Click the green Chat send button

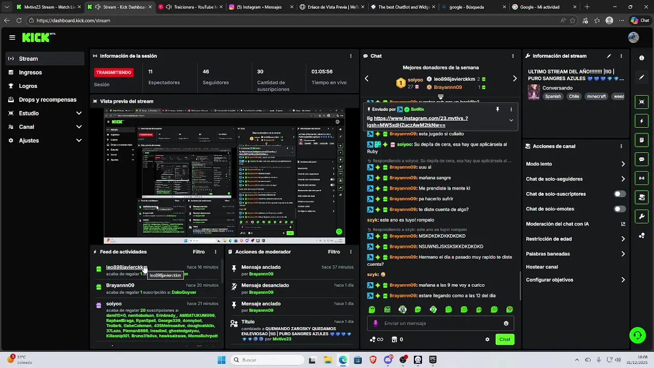(505, 339)
